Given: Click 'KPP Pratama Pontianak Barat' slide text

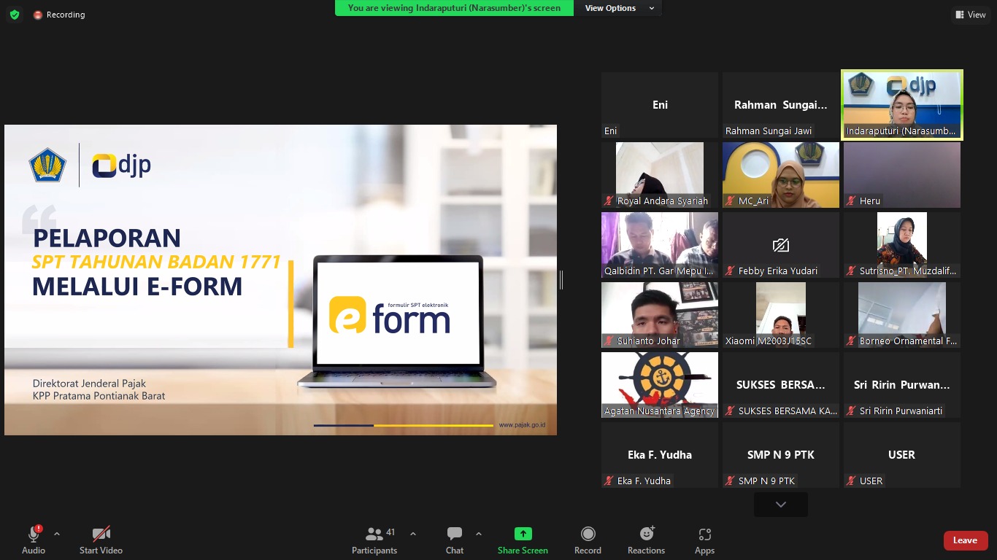Looking at the screenshot, I should tap(99, 396).
